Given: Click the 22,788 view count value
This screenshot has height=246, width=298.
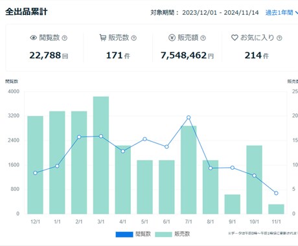Looking at the screenshot, I should click(x=45, y=56).
